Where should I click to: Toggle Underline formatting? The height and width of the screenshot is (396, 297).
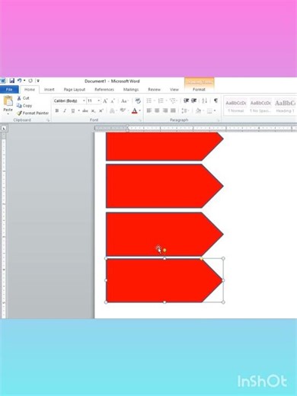(73, 110)
